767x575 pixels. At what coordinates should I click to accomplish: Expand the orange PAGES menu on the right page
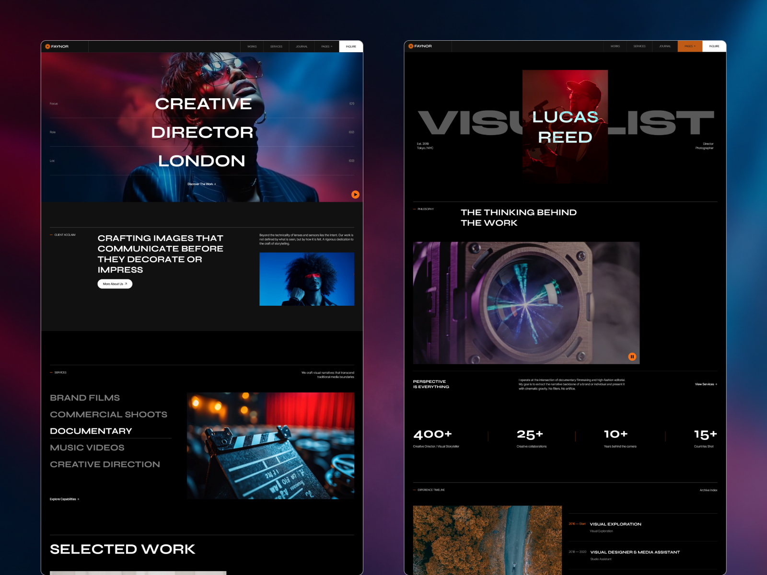[690, 46]
